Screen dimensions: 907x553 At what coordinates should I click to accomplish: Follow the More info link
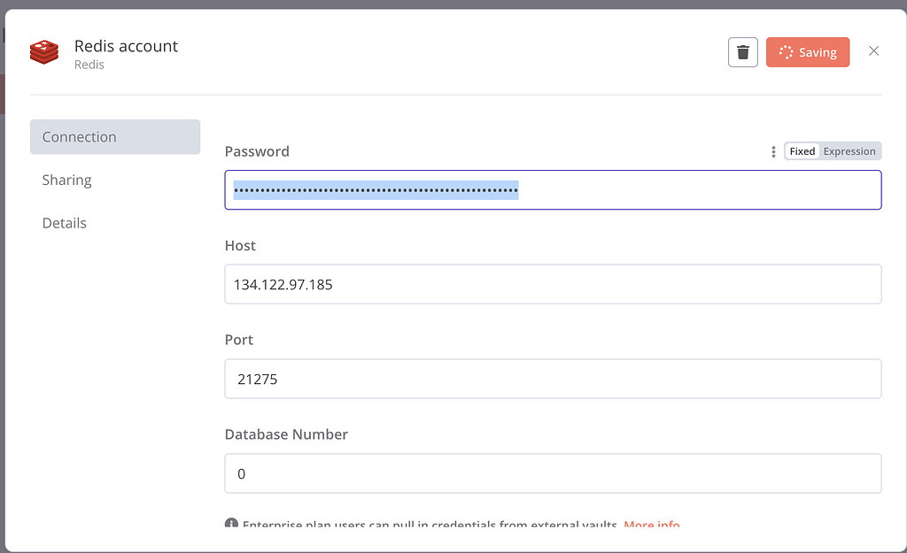point(651,524)
